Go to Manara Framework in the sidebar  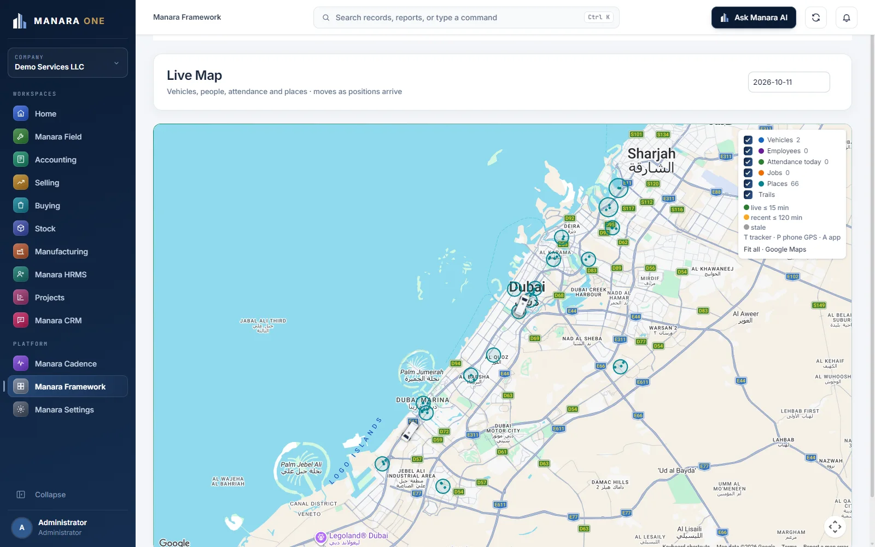coord(68,386)
